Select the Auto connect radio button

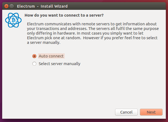[34, 56]
